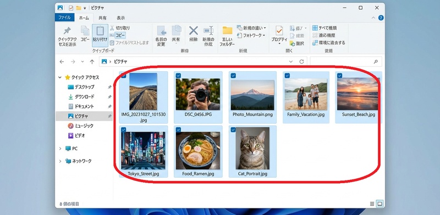Expand the ネットワーク tree node
This screenshot has height=215, width=440.
pos(60,161)
